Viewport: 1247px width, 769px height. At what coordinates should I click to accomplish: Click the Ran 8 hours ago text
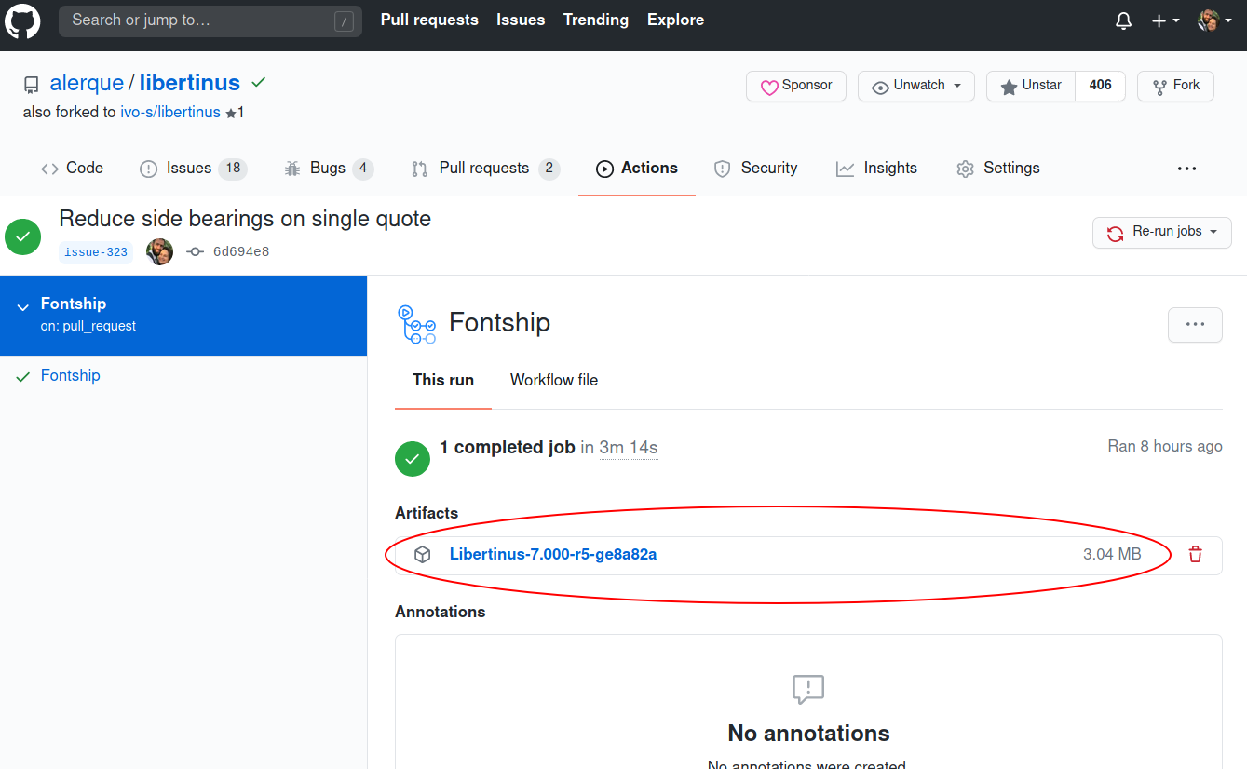pos(1165,446)
